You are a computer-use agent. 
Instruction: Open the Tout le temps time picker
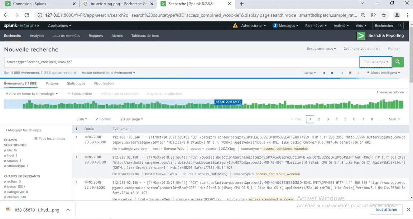point(376,62)
